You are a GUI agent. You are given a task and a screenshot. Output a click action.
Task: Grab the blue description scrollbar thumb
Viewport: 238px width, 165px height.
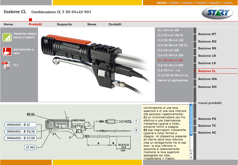coord(191,119)
